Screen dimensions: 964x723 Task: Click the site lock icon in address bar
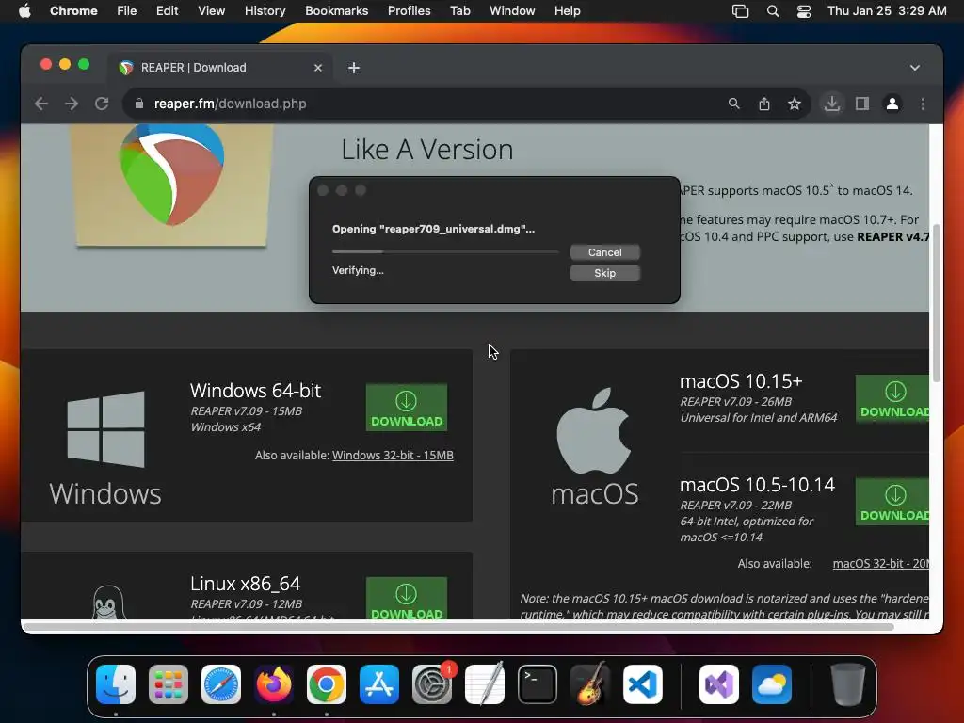coord(139,104)
